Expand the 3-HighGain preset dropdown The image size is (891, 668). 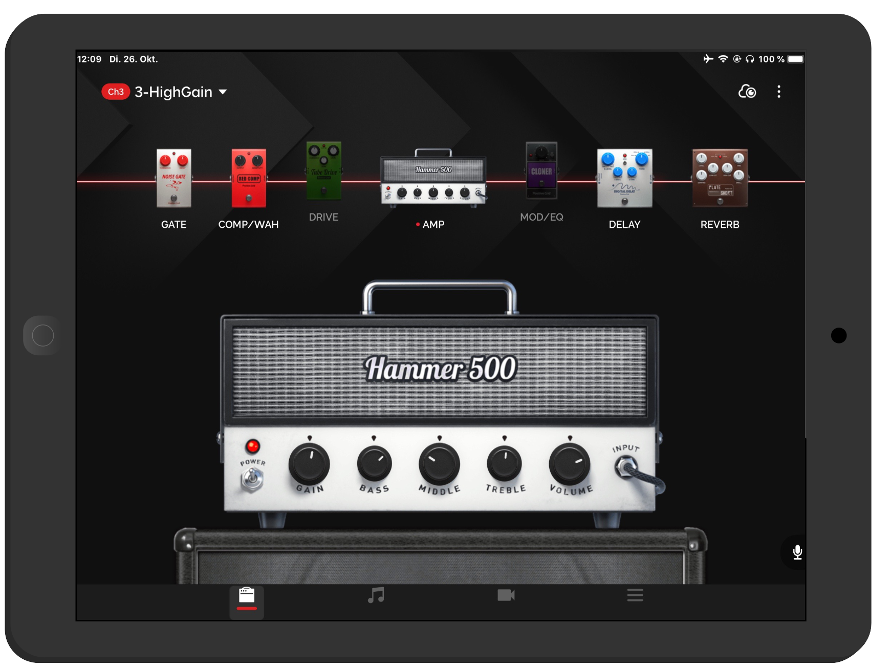223,92
